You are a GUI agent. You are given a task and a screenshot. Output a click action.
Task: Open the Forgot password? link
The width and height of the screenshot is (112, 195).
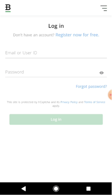click(x=91, y=86)
